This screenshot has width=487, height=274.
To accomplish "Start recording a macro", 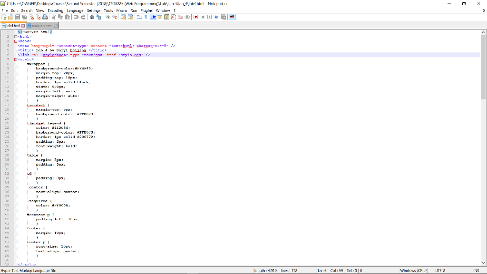I will click(x=195, y=17).
